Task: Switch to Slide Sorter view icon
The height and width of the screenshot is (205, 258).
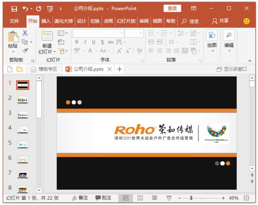Action: (x=140, y=198)
